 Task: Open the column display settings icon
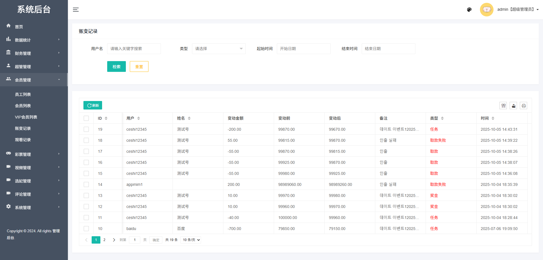[503, 106]
